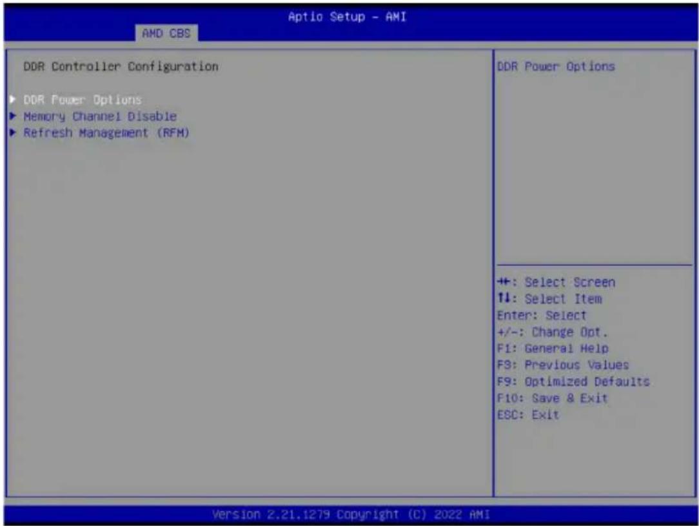
Task: Click the Select Screen key hint
Action: (556, 283)
